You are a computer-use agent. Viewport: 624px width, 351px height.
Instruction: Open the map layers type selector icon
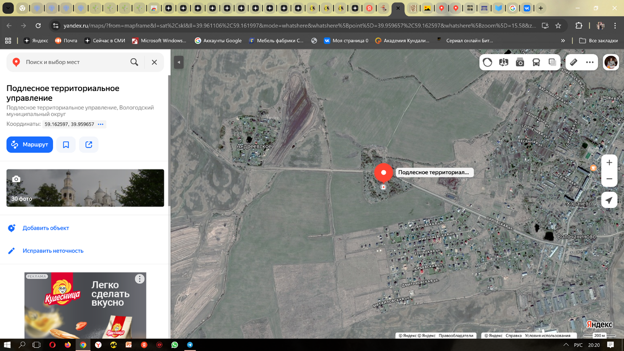point(552,62)
